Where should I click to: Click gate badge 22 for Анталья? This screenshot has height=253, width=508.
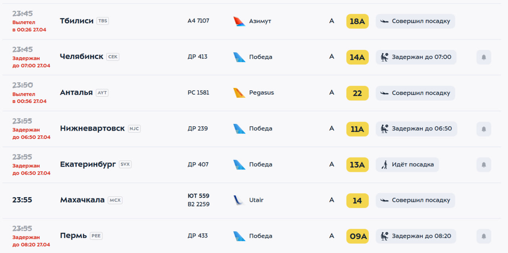(x=357, y=93)
